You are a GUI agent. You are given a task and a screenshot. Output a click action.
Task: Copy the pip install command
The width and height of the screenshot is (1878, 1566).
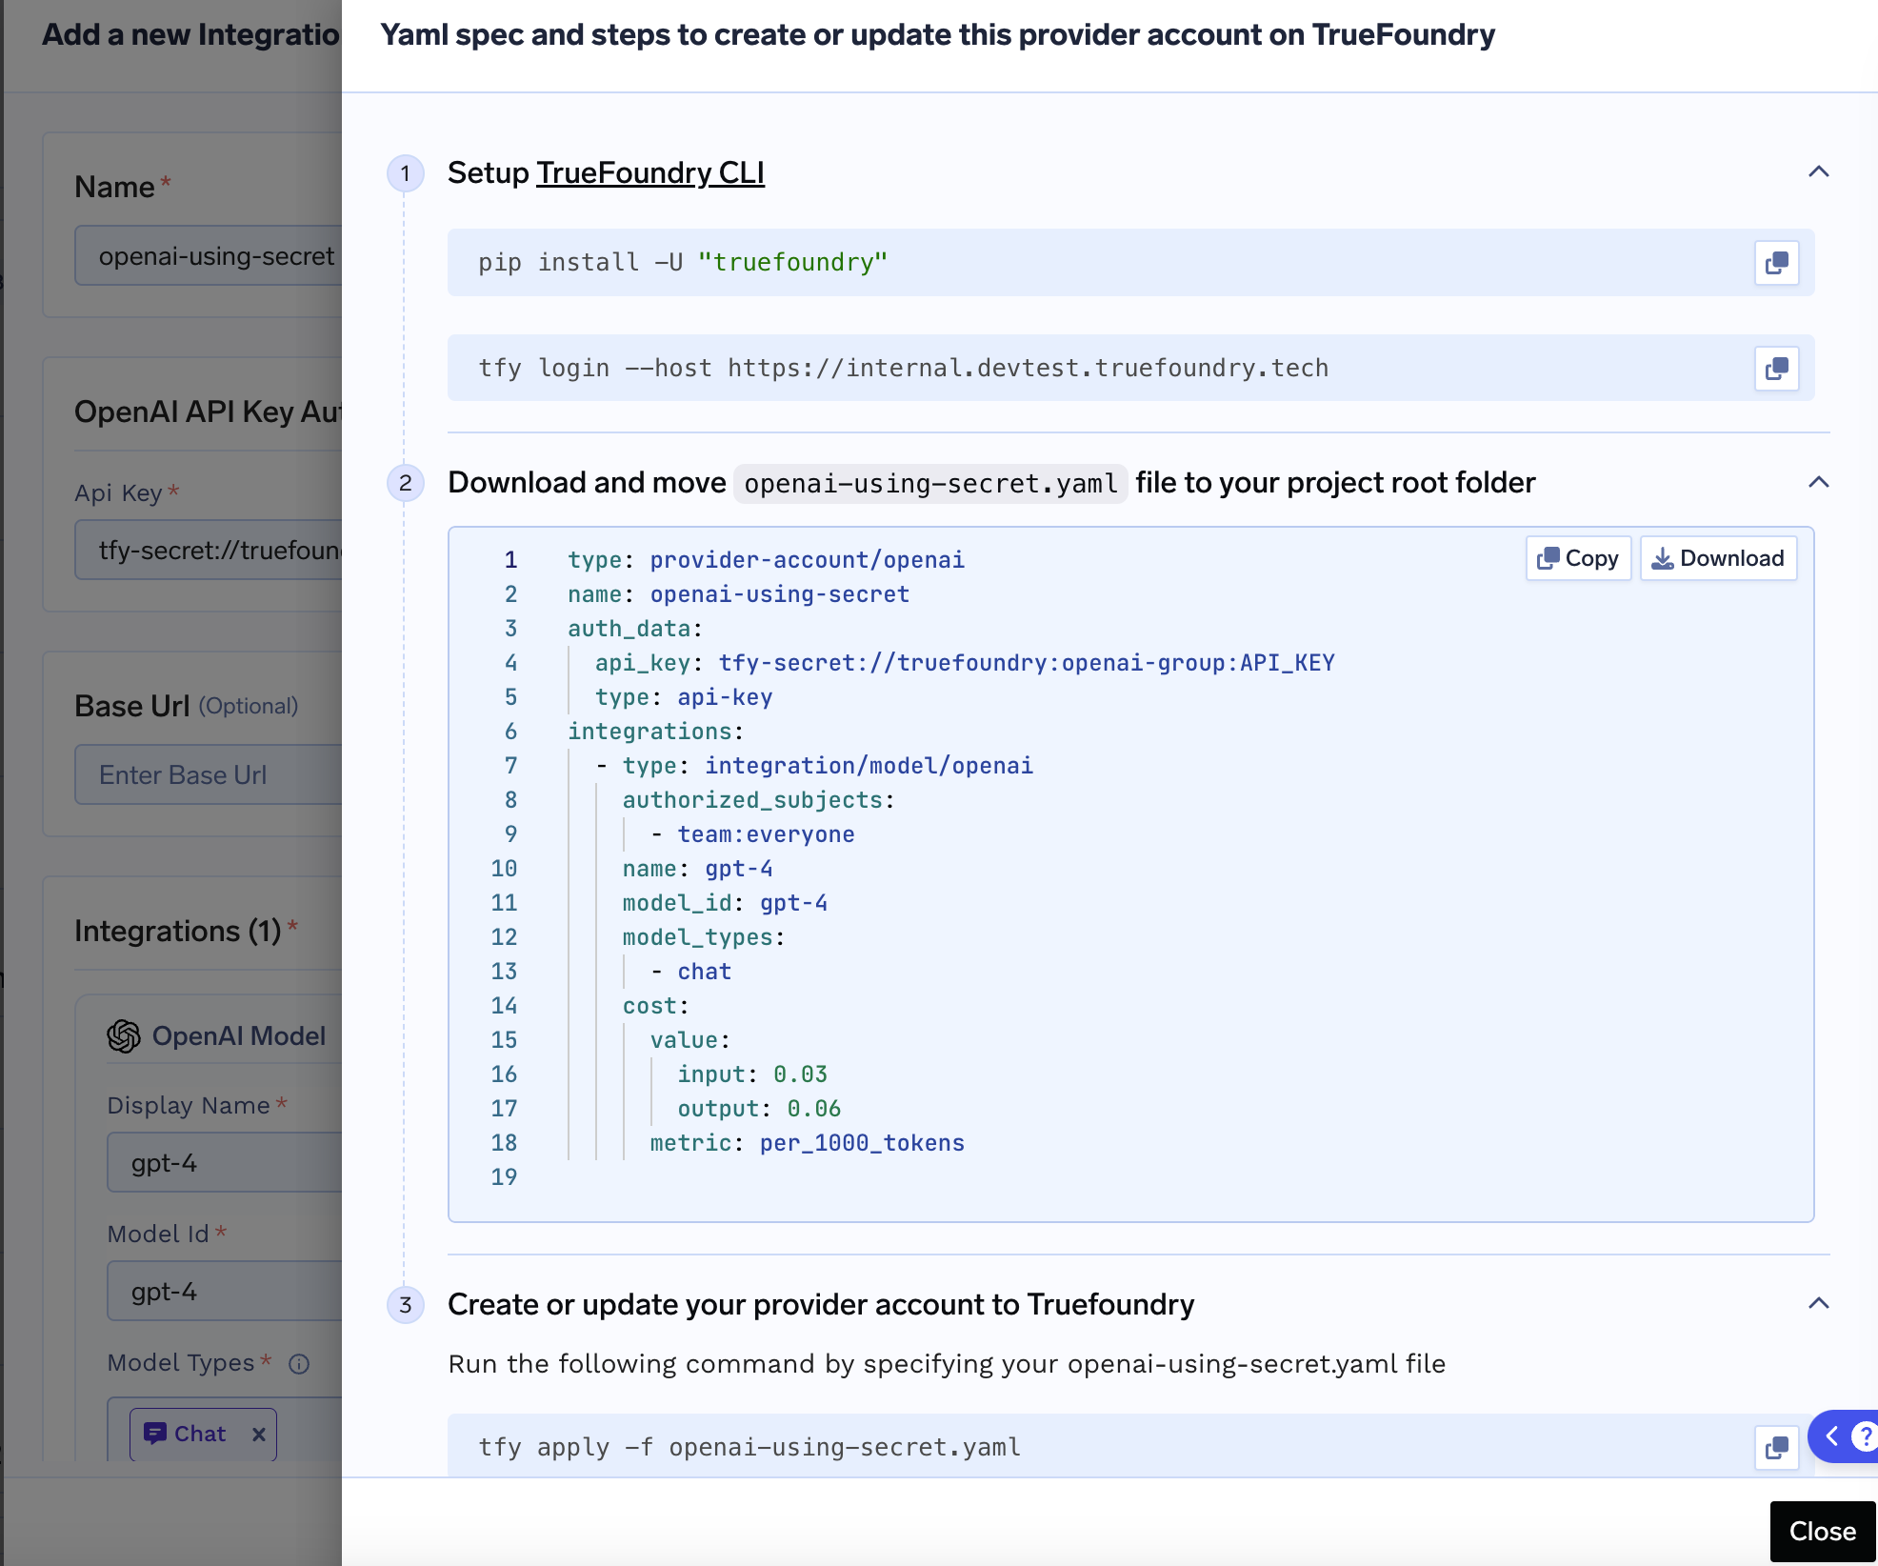(1776, 263)
